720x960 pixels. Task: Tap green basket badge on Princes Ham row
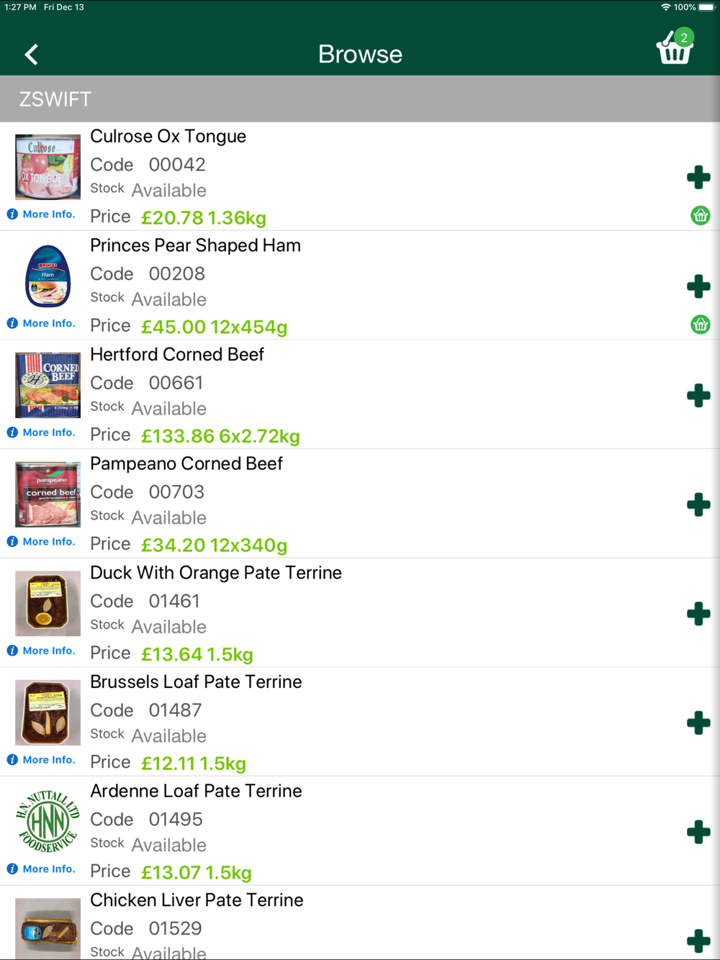[x=701, y=325]
